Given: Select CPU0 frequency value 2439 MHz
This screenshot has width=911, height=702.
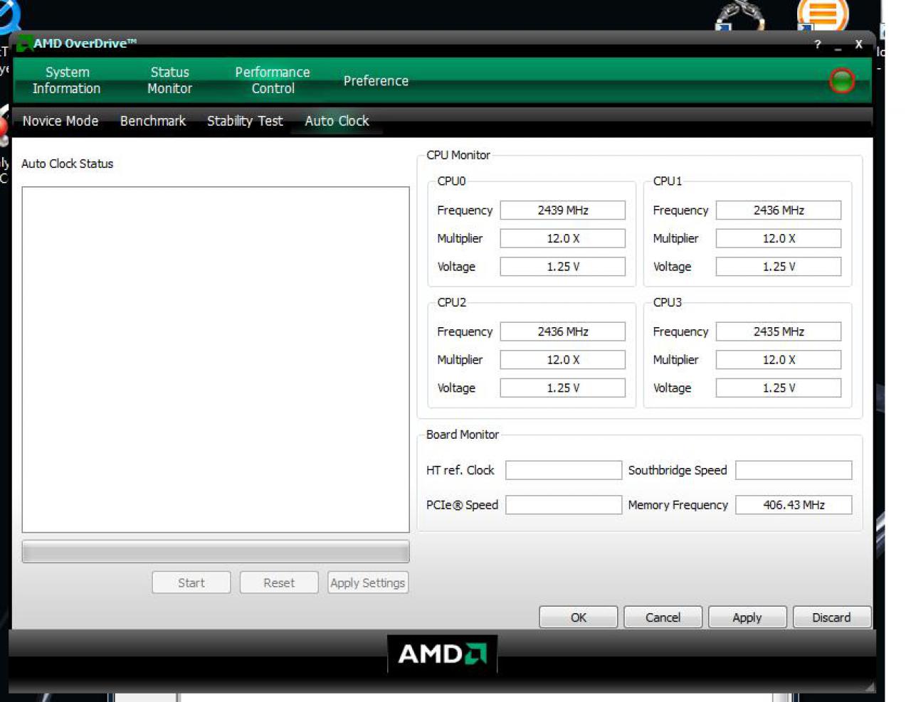Looking at the screenshot, I should (563, 211).
